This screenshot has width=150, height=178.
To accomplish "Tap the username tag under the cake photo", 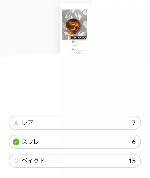I will (x=66, y=41).
